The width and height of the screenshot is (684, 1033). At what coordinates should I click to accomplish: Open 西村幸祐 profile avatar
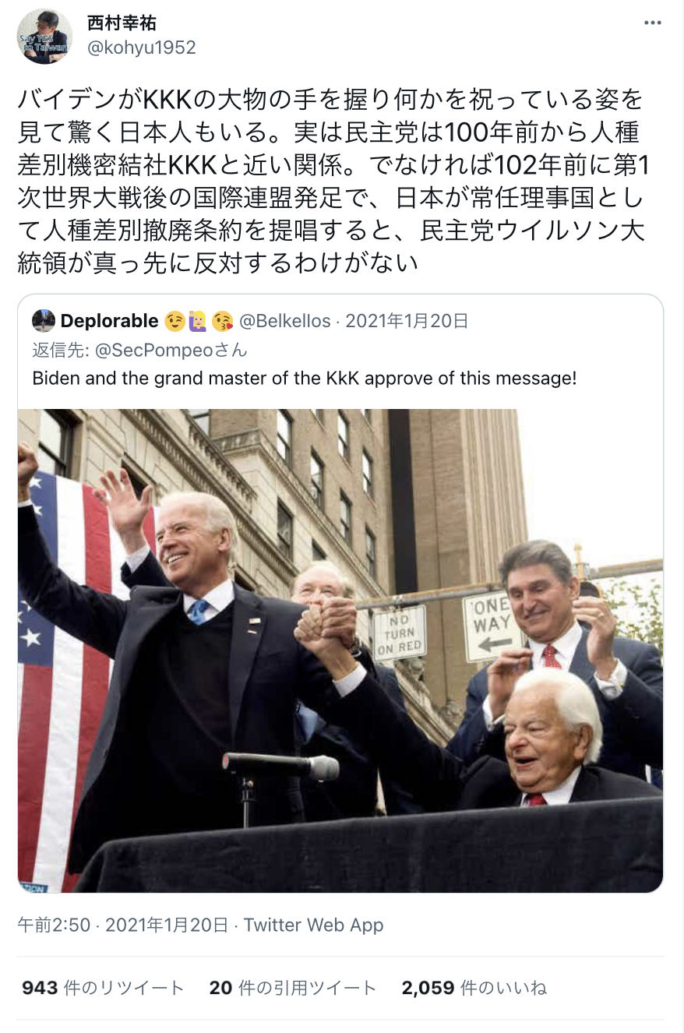click(44, 36)
